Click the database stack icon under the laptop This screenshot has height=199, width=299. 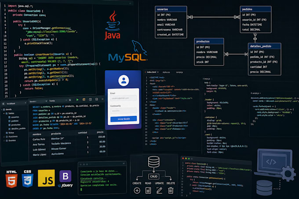coord(264,188)
